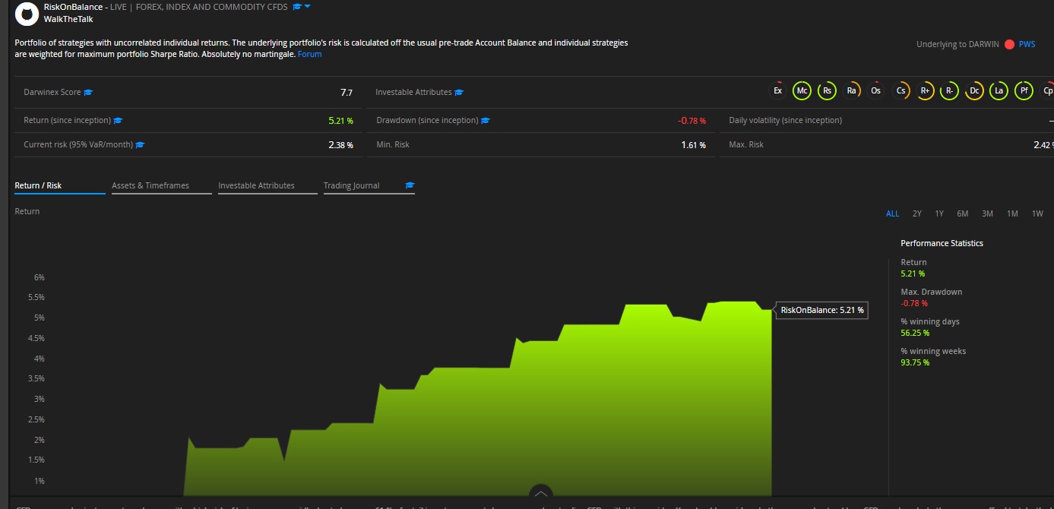Image resolution: width=1054 pixels, height=509 pixels.
Task: Select the Dc duration consistency badge
Action: (x=975, y=91)
